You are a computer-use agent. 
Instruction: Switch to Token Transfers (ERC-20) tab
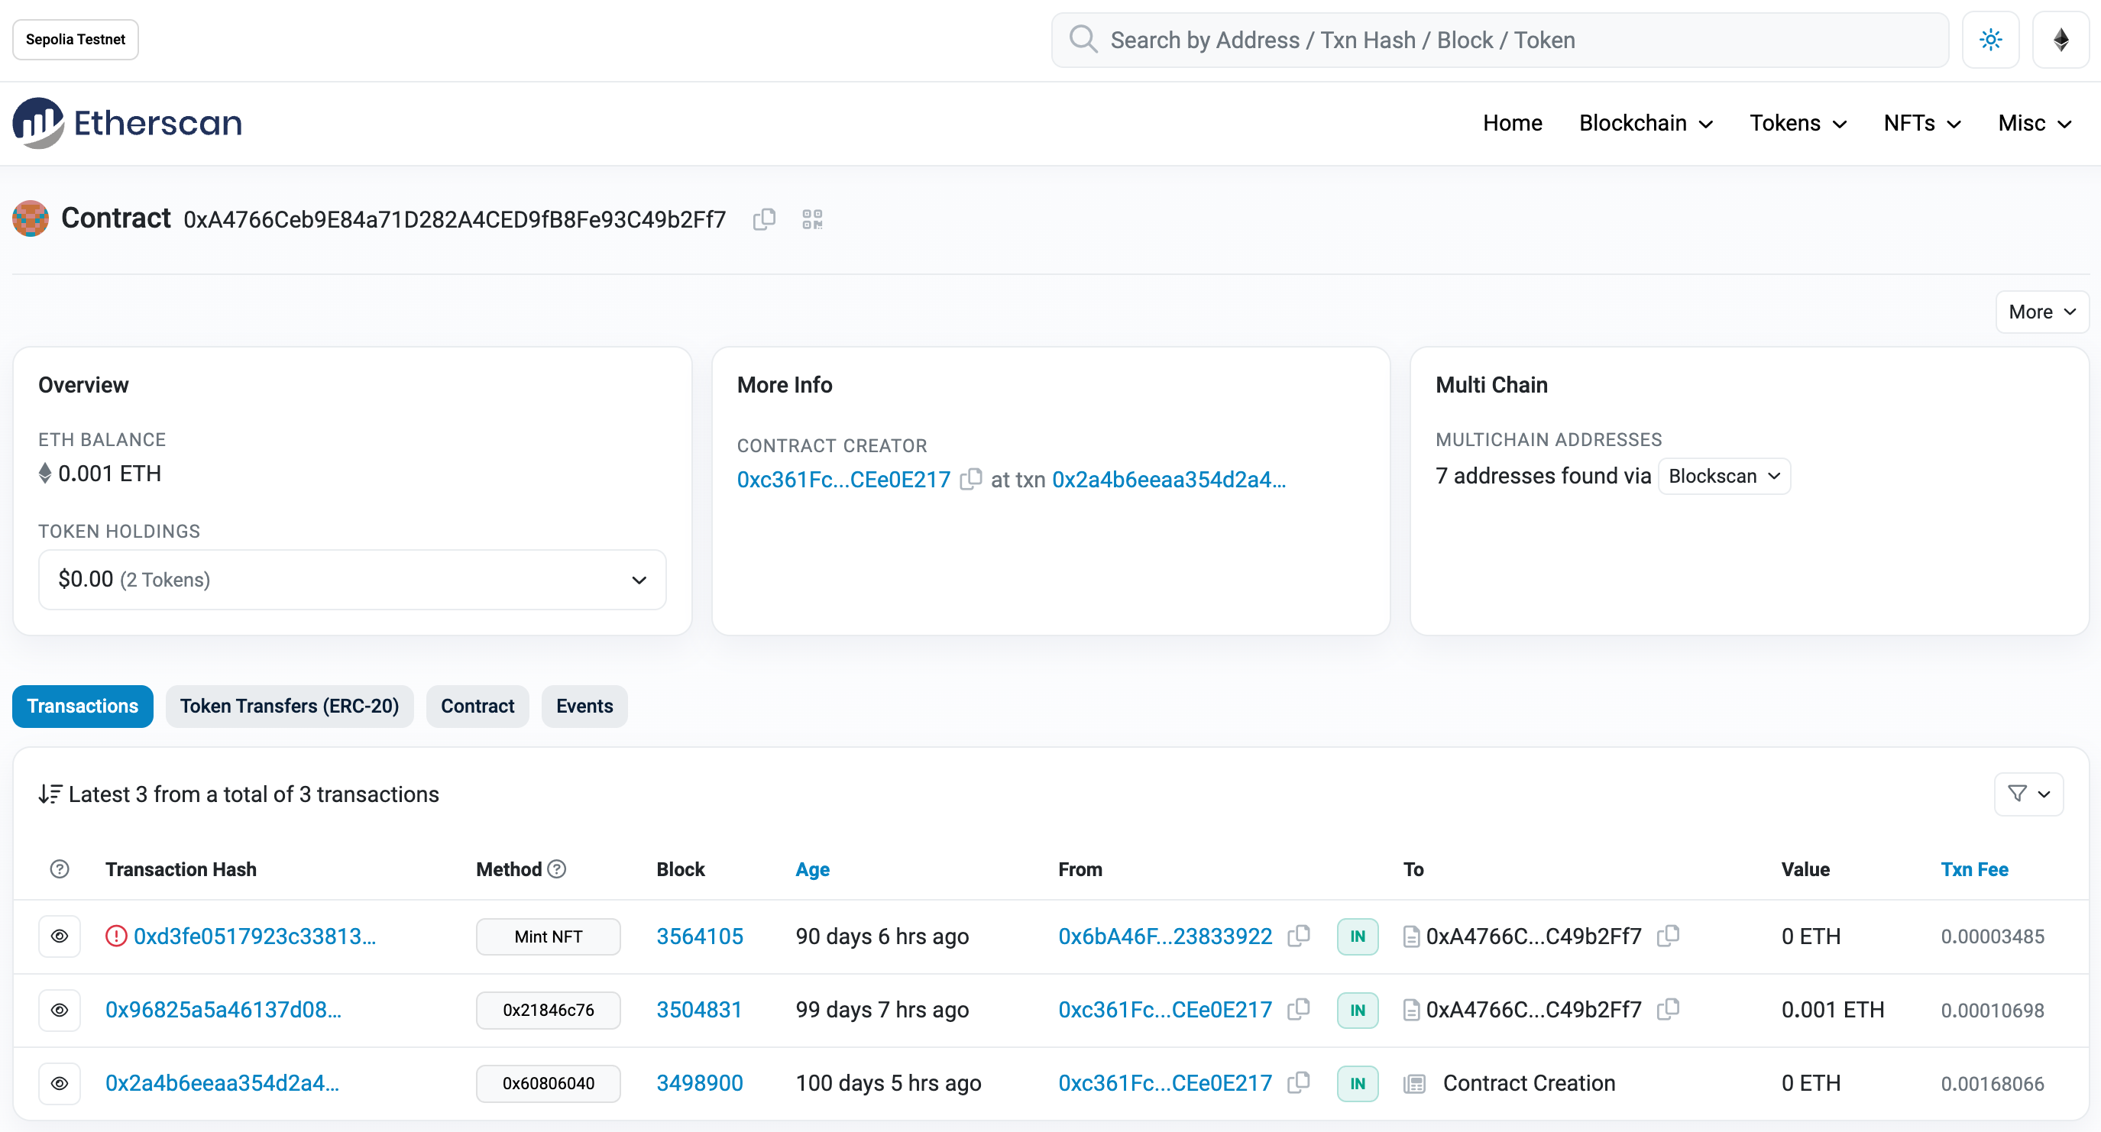(289, 707)
